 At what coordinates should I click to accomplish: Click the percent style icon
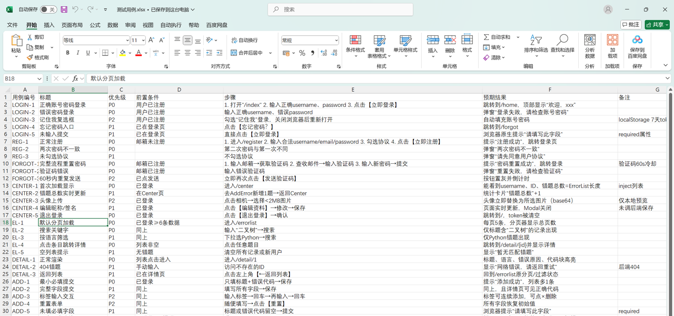(x=302, y=53)
